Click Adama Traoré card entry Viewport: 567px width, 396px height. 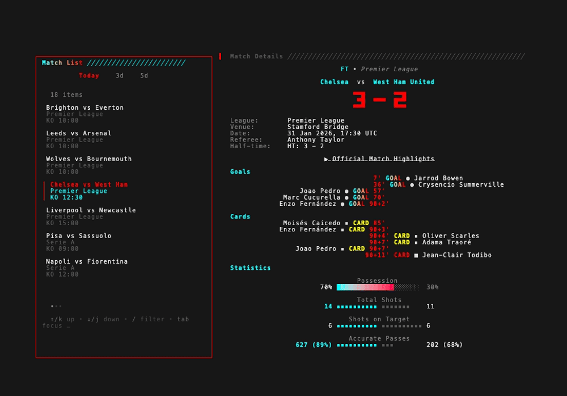[420, 242]
